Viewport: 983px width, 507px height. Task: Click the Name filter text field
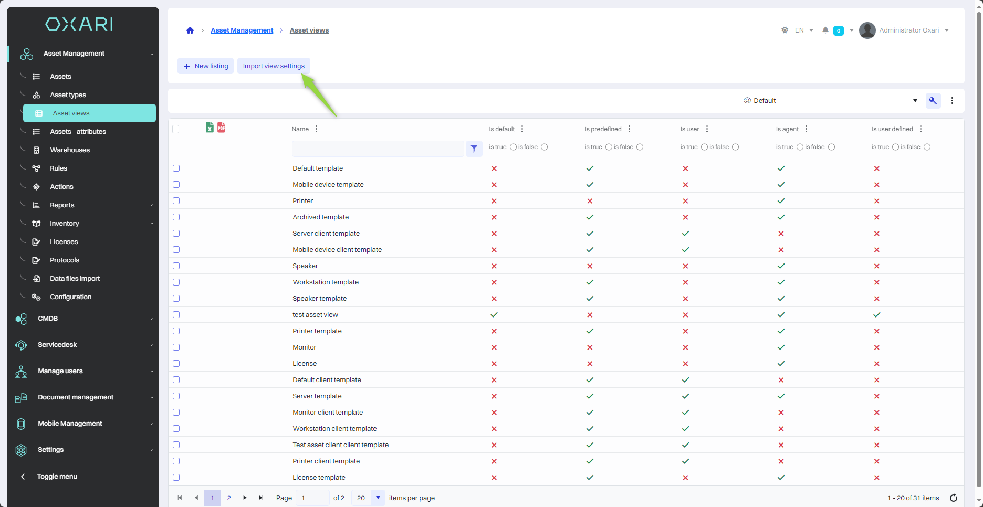[x=378, y=149]
